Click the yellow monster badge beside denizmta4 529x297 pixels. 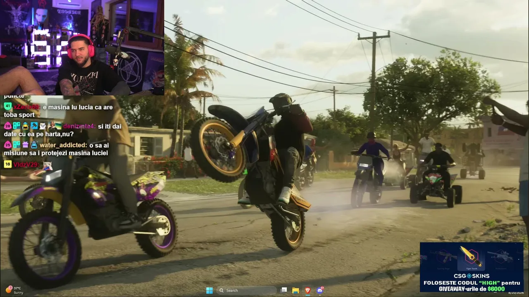tap(26, 126)
